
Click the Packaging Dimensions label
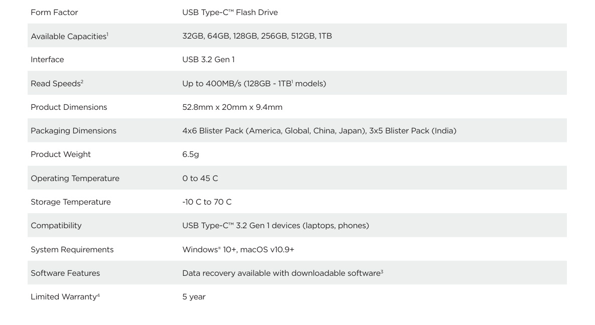[74, 131]
